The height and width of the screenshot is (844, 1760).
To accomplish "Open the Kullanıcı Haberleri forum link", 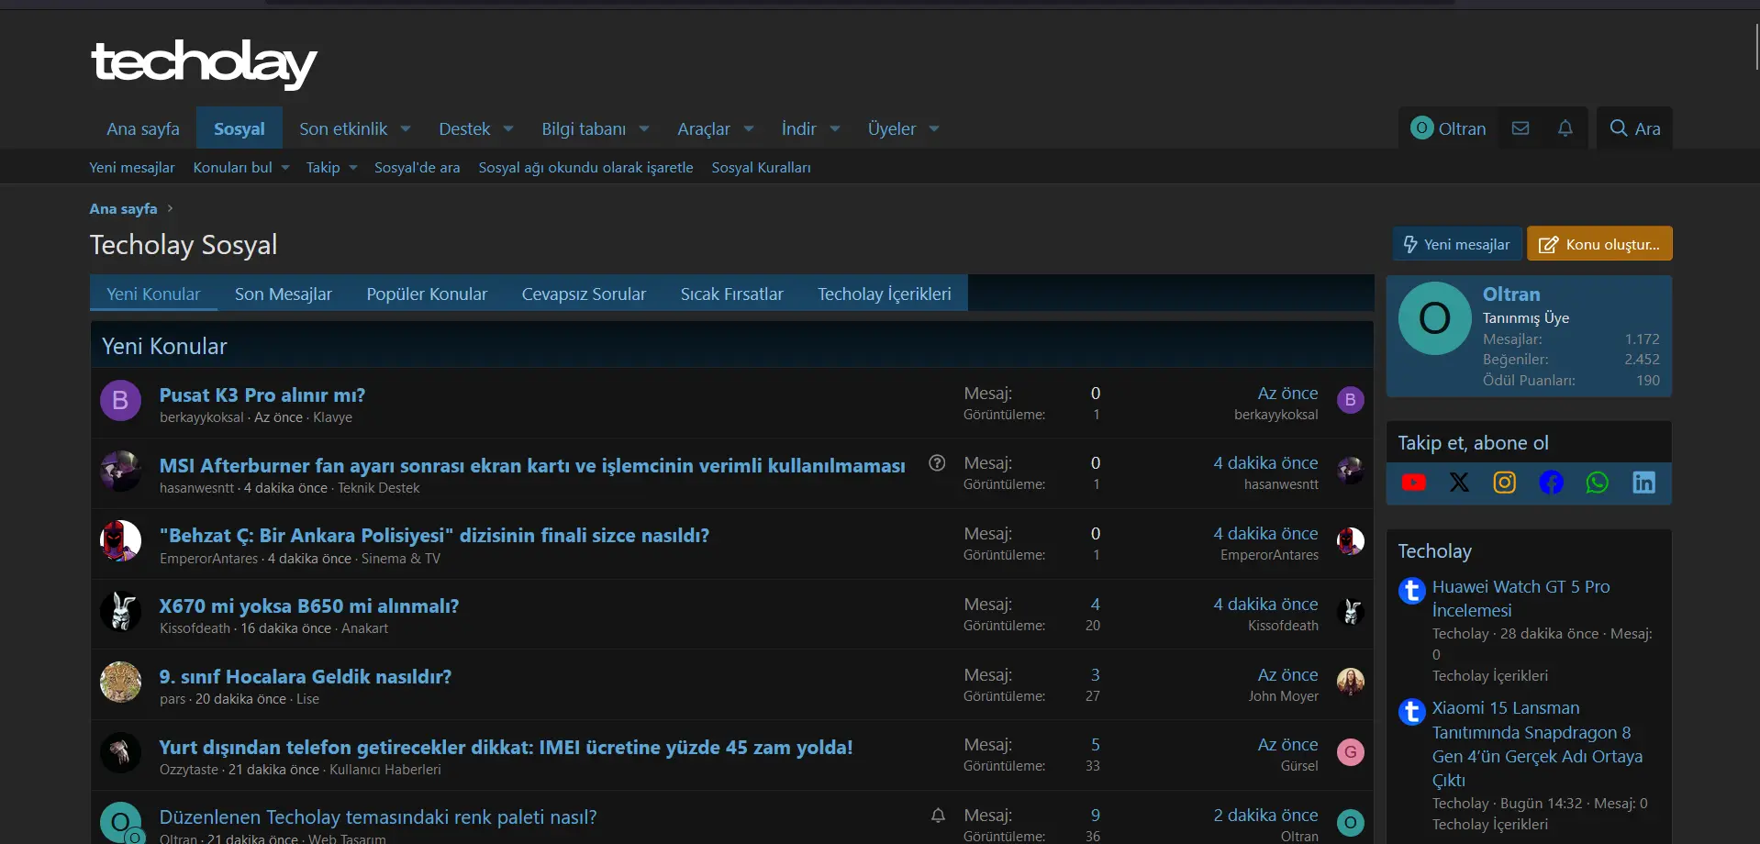I will point(385,770).
